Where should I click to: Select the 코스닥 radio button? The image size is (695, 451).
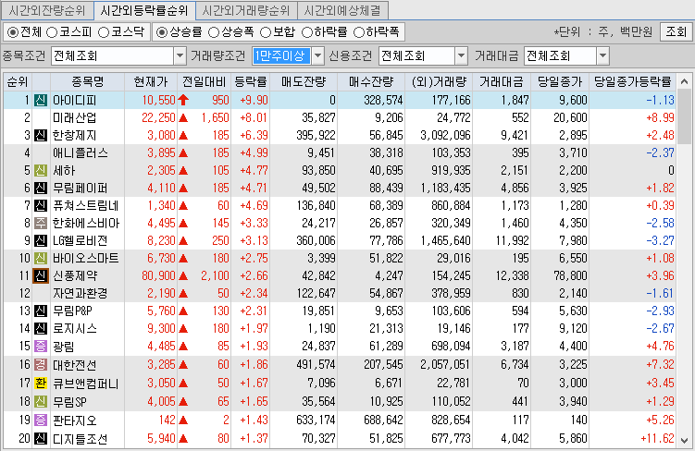104,32
